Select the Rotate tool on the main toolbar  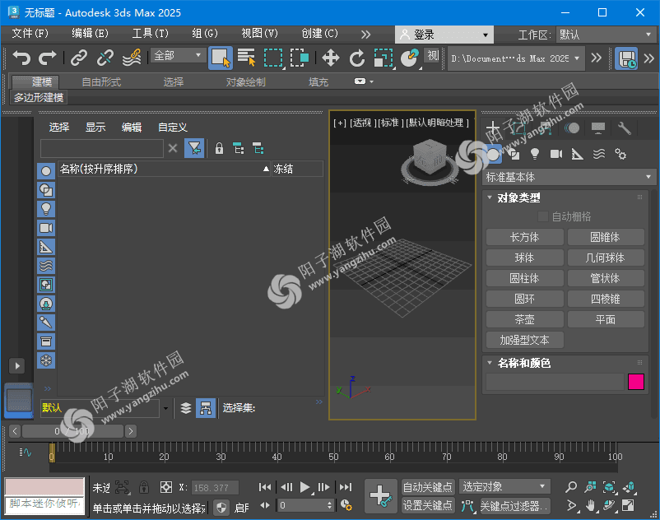click(x=357, y=58)
